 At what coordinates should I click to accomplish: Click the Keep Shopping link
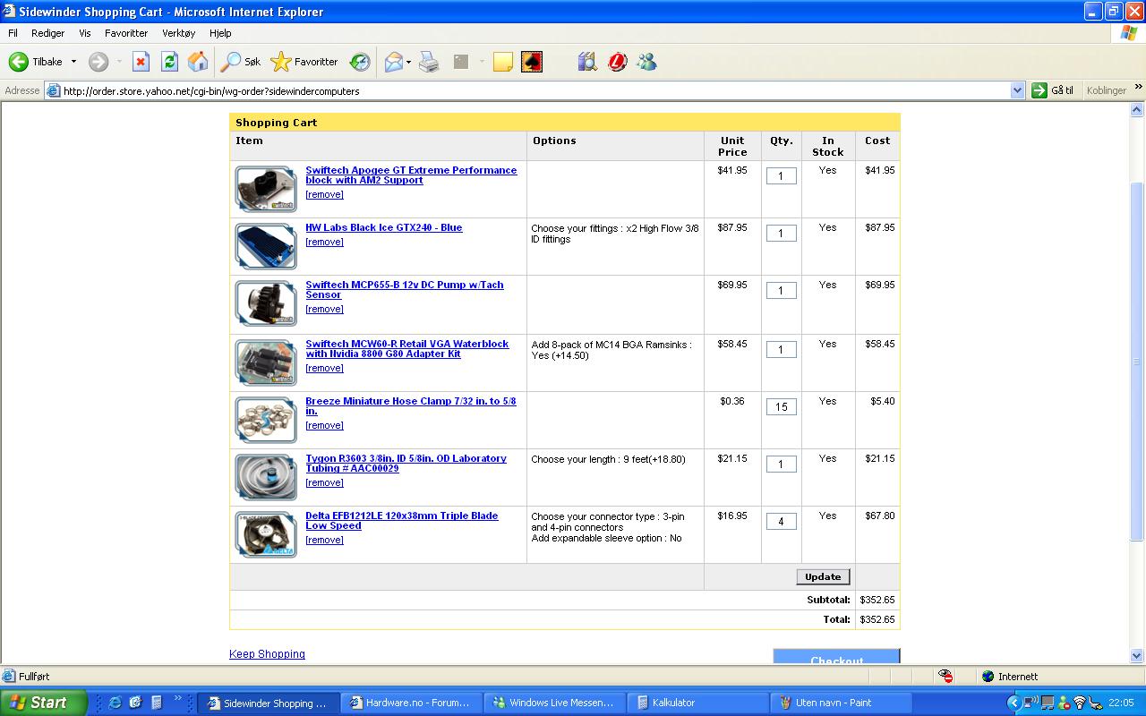pos(267,654)
